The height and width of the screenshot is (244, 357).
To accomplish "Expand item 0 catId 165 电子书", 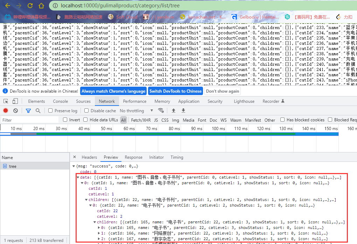I will coord(99,228).
